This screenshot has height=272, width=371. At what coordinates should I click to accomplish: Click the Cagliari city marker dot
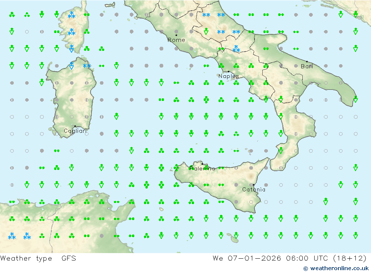click(x=75, y=126)
